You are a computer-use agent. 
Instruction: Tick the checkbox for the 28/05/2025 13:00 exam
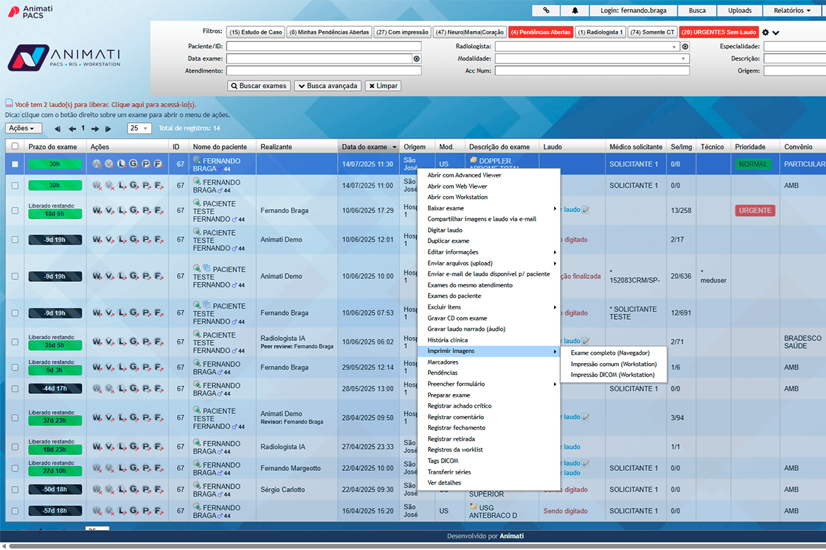(x=15, y=389)
